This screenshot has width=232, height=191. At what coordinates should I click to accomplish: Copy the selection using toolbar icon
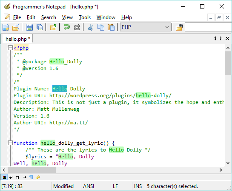(x=101, y=27)
